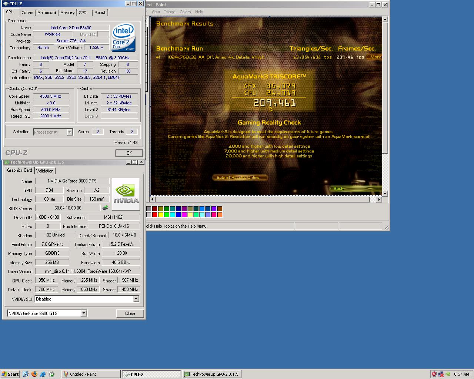This screenshot has width=474, height=379.
Task: Click the GPU-Z title bar icon
Action: [x=6, y=162]
